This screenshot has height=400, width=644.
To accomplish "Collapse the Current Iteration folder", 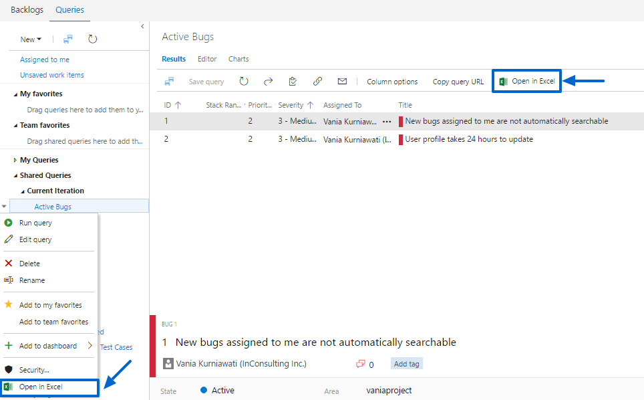I will (x=22, y=191).
